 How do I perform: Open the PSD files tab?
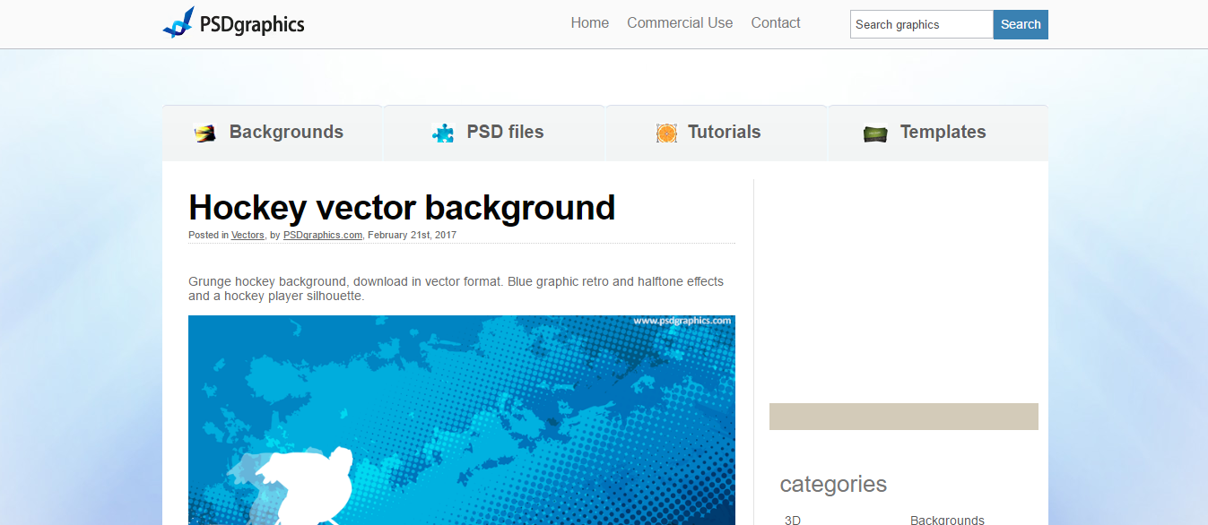coord(494,133)
